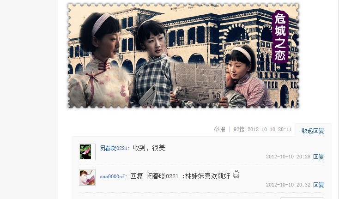Open the aaa0000sf avatar thumbnail
339x199 pixels.
87,177
